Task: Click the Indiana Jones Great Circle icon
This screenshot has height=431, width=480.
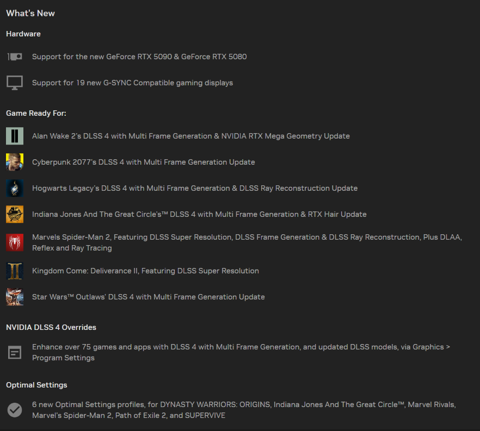Action: point(15,214)
